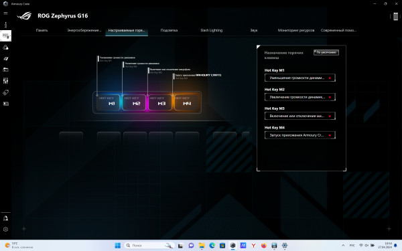
Task: Open the Hot Key M3 assignment dropdown
Action: [x=299, y=116]
